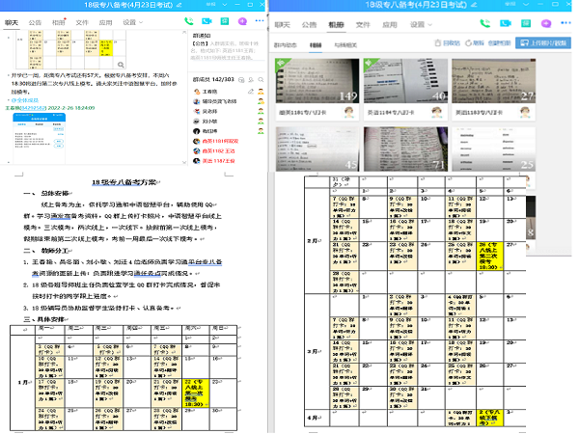Click admin badge on 刘小敏 member row
The width and height of the screenshot is (579, 434).
(x=261, y=122)
